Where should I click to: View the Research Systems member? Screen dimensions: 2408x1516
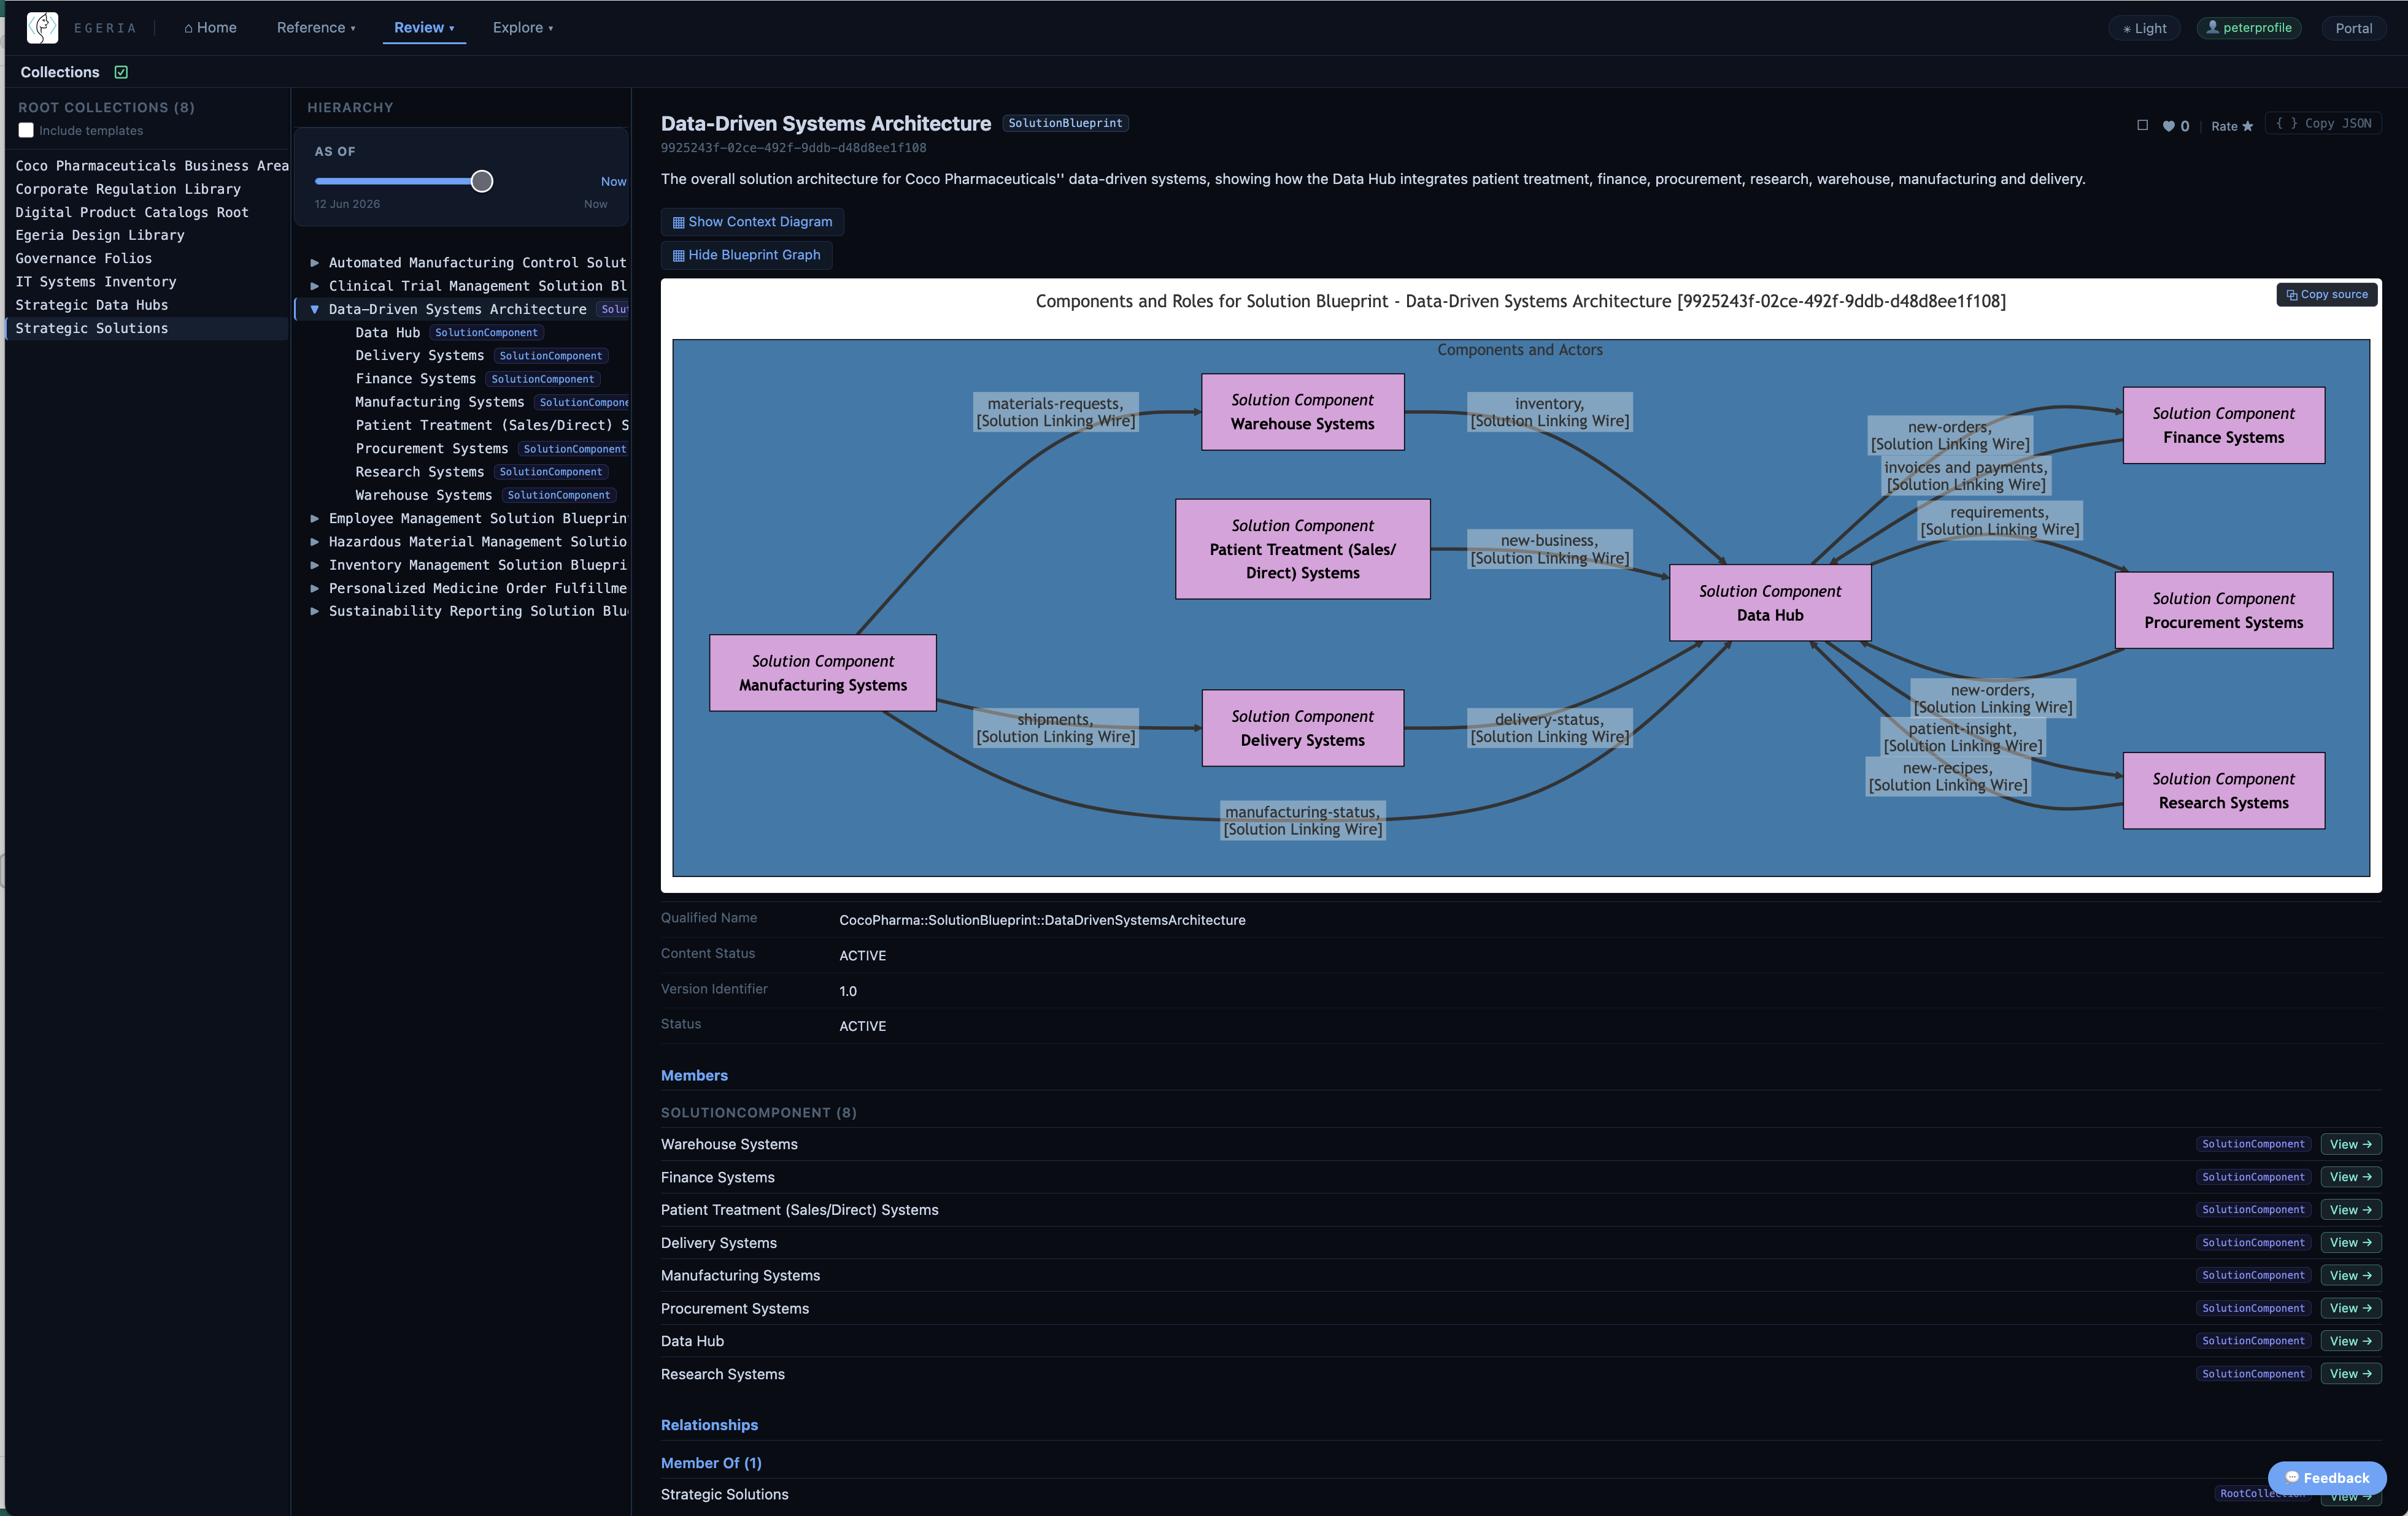[2350, 1374]
